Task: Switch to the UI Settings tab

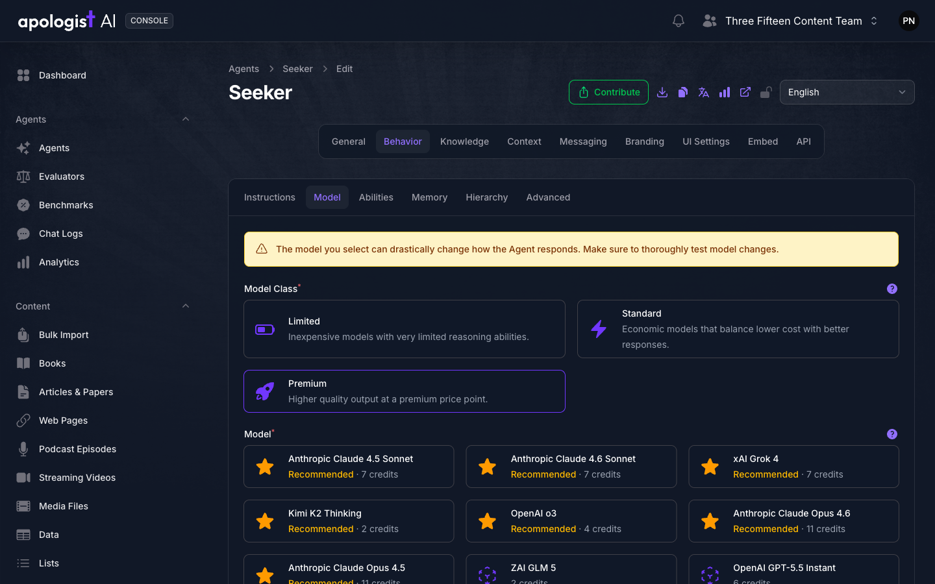Action: pos(706,141)
